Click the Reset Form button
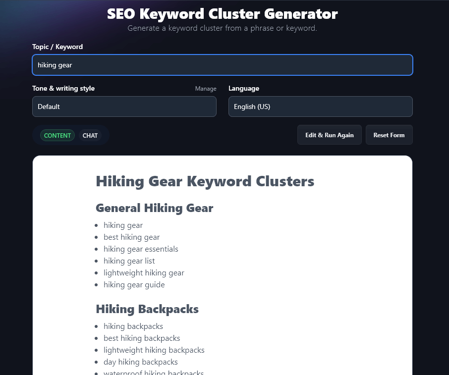Image resolution: width=449 pixels, height=375 pixels. pyautogui.click(x=389, y=135)
